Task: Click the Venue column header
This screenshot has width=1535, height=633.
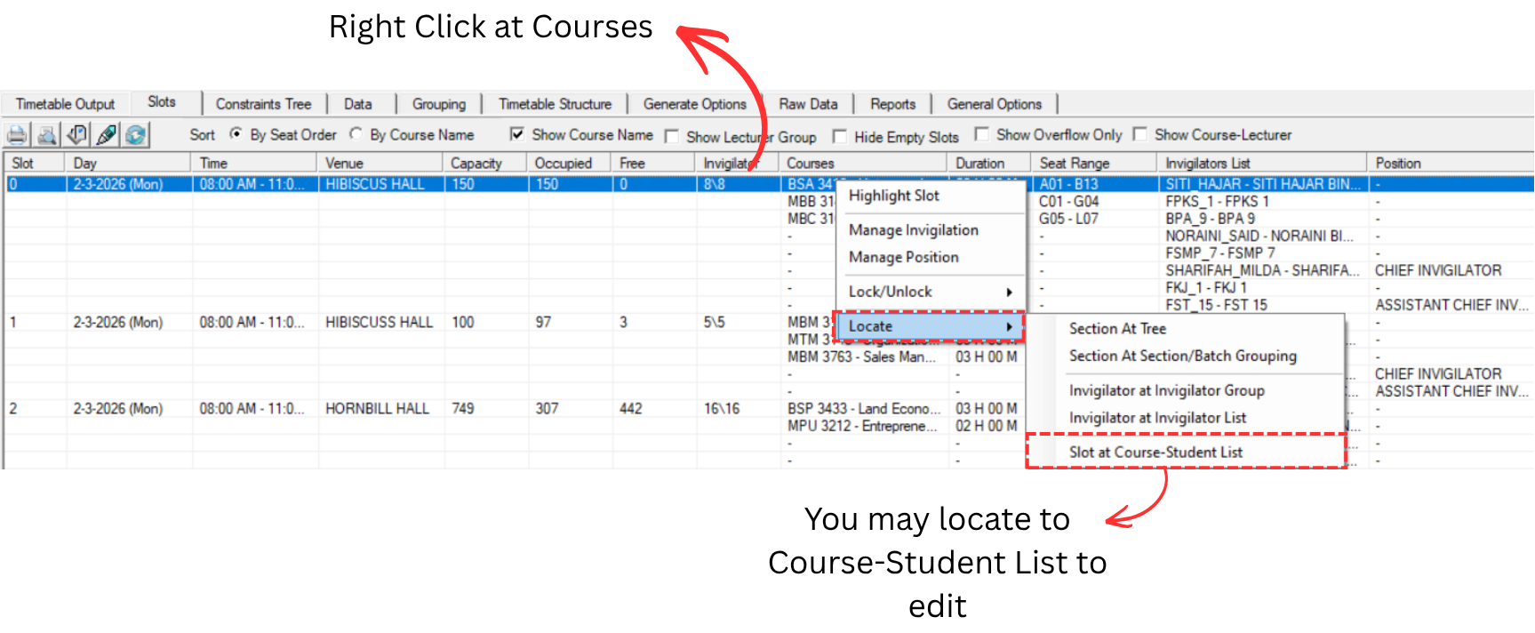Action: pyautogui.click(x=380, y=164)
